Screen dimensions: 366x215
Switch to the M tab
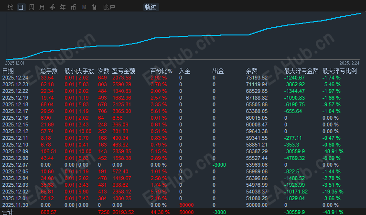coord(84,7)
